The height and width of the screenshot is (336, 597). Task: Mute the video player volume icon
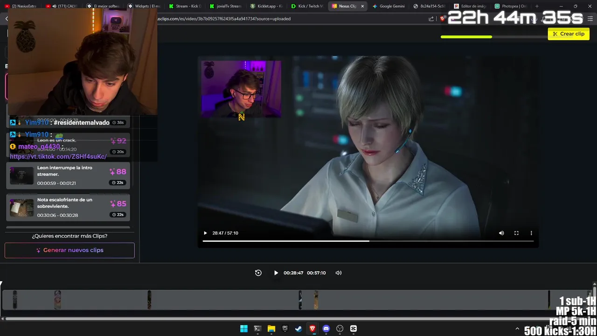point(501,233)
